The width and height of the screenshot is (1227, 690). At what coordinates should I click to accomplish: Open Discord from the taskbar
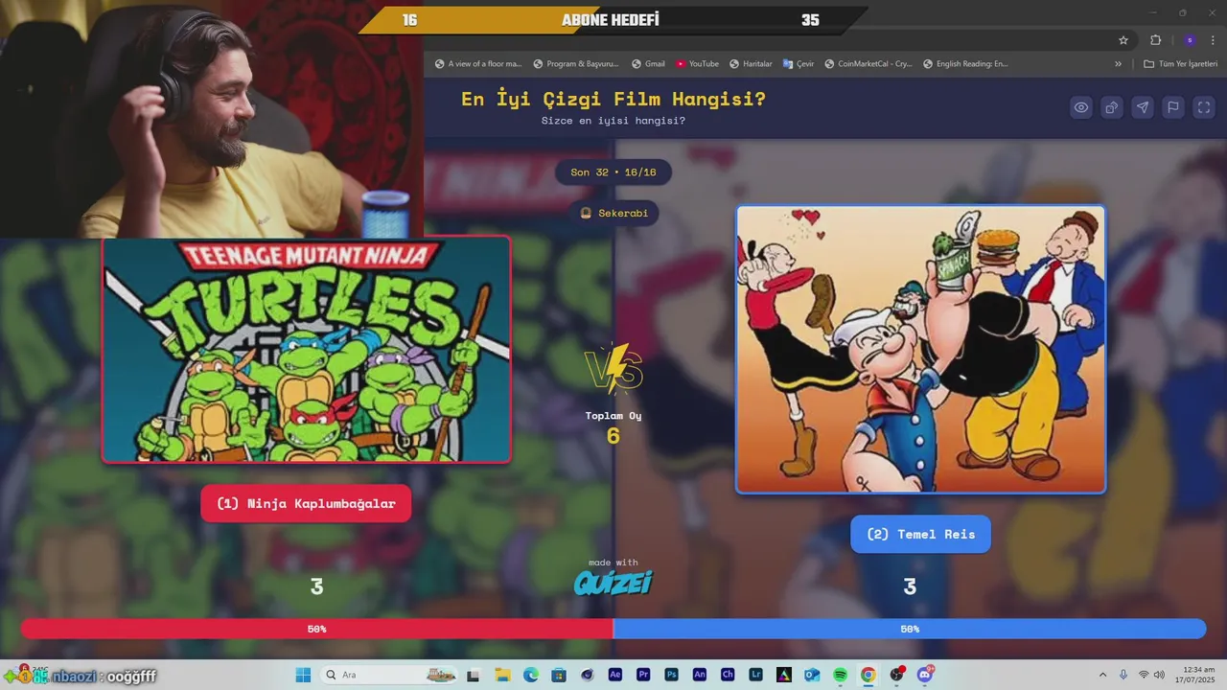pos(925,675)
